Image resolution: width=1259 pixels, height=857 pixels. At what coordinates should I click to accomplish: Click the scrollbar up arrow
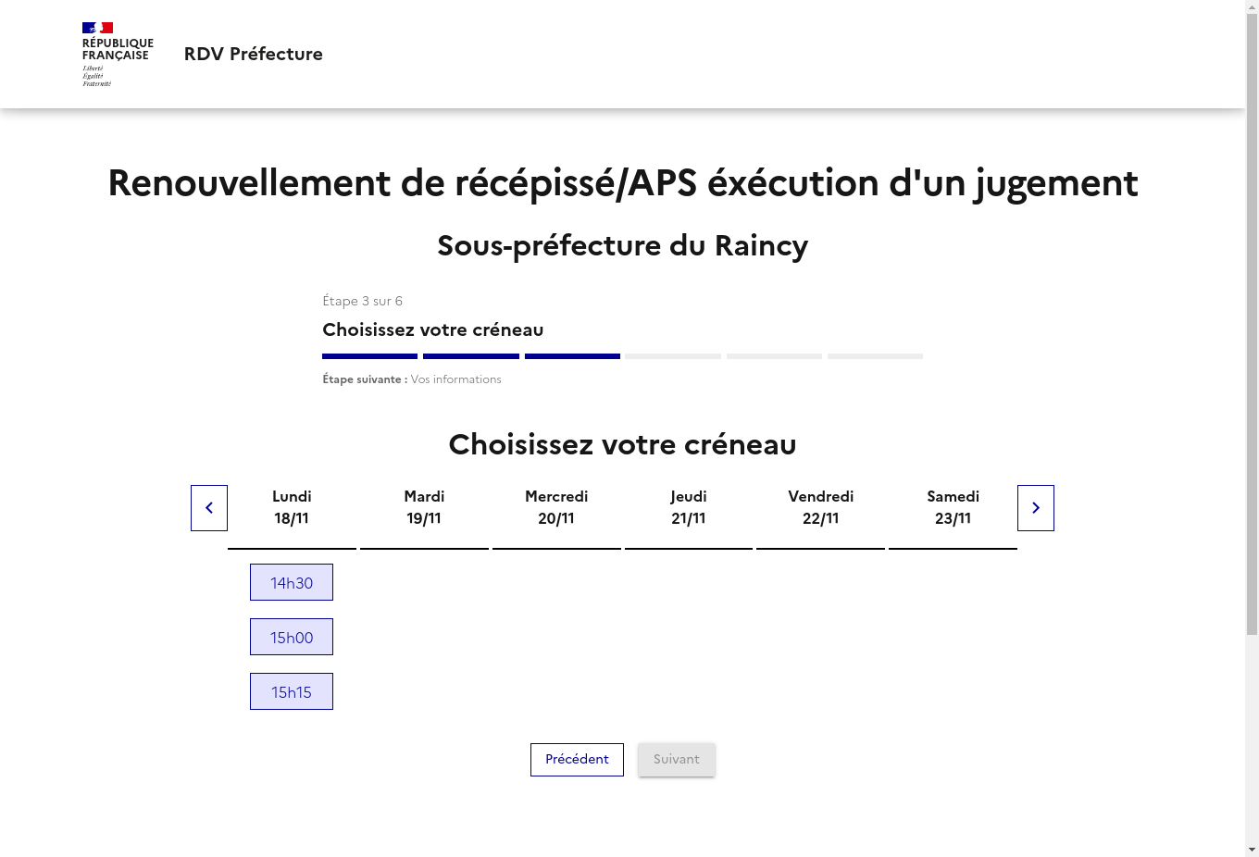(1252, 6)
